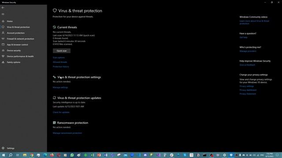Open File Explorer from taskbar
Viewport: 282px width, 158px height.
point(25,155)
